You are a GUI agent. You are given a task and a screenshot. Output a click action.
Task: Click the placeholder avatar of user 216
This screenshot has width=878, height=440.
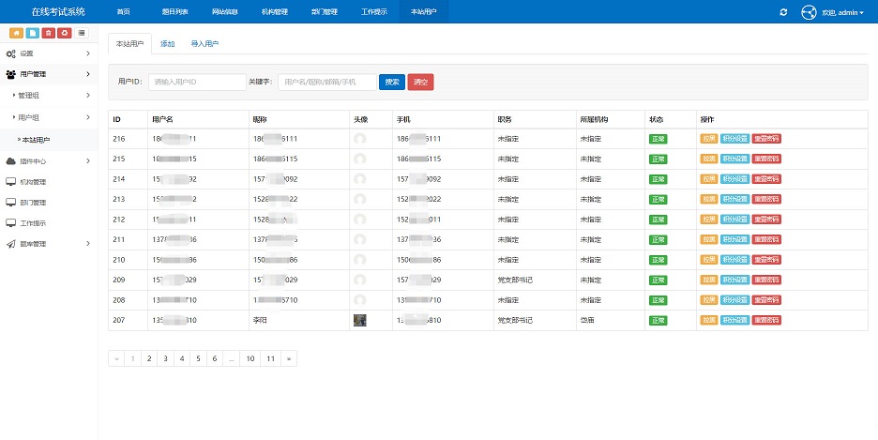[360, 139]
